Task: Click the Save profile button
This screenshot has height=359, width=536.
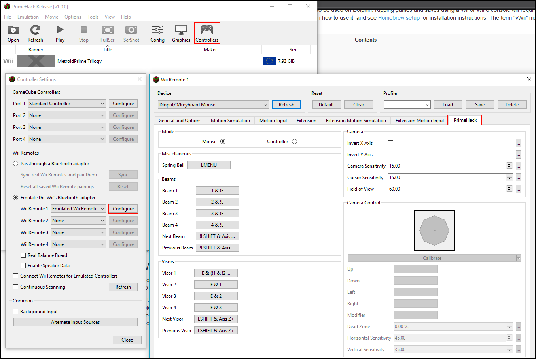Action: click(480, 105)
